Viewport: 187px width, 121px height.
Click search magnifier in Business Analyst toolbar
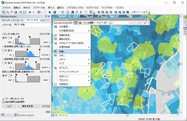tap(145, 23)
